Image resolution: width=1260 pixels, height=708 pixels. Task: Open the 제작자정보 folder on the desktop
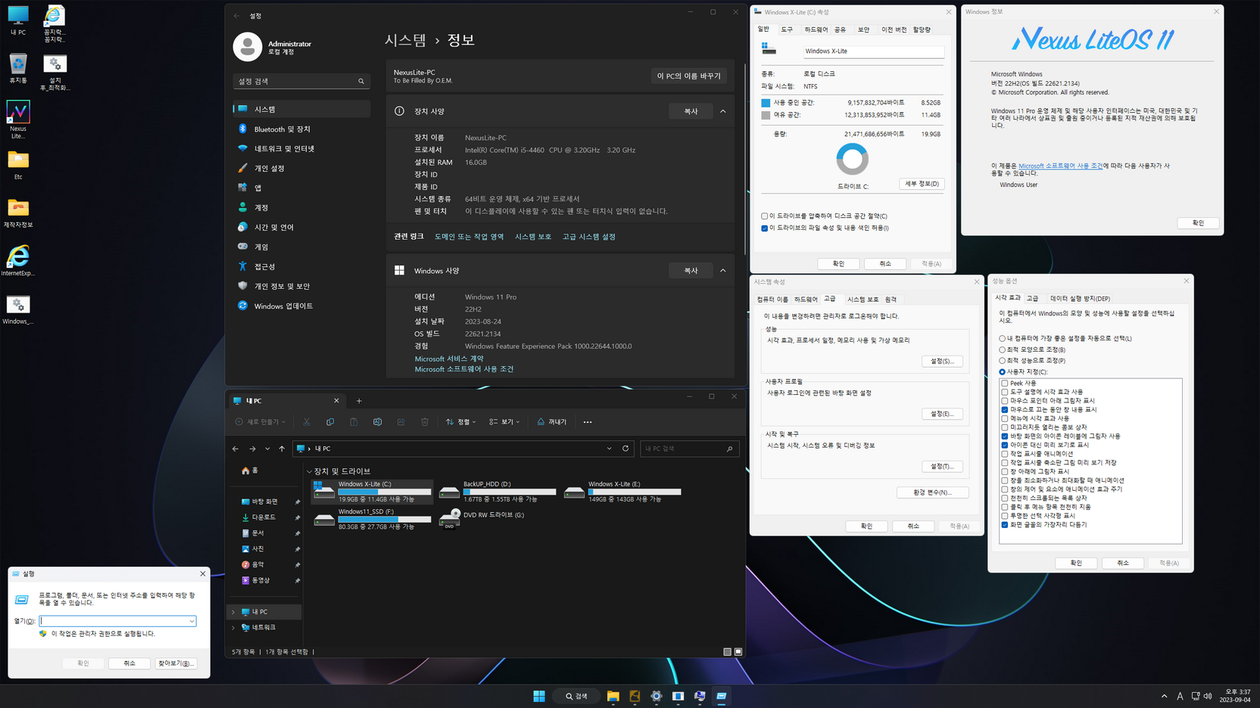click(x=18, y=213)
